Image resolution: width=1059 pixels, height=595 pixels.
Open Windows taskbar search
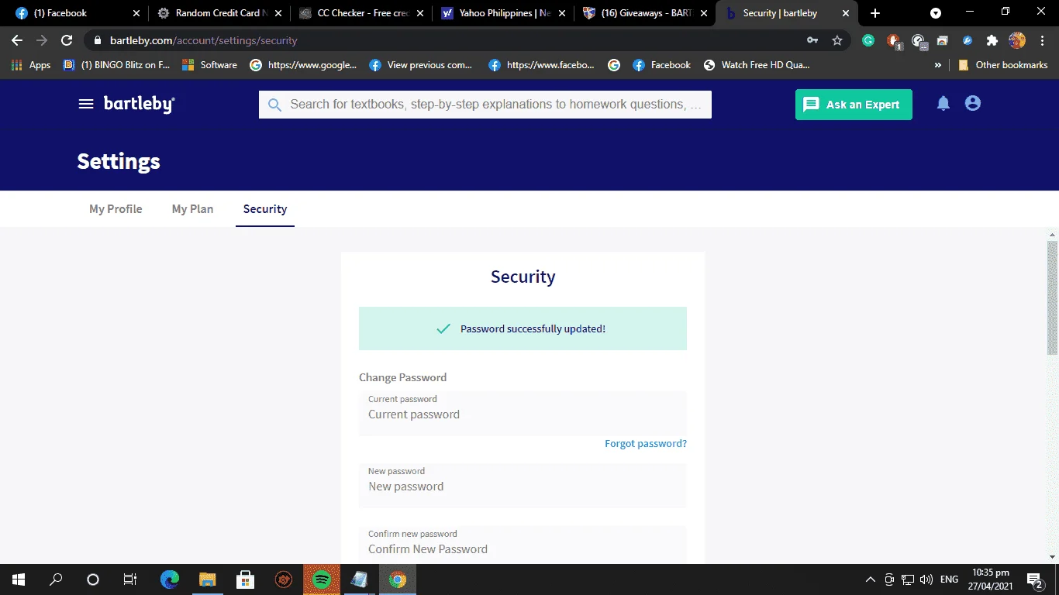56,580
